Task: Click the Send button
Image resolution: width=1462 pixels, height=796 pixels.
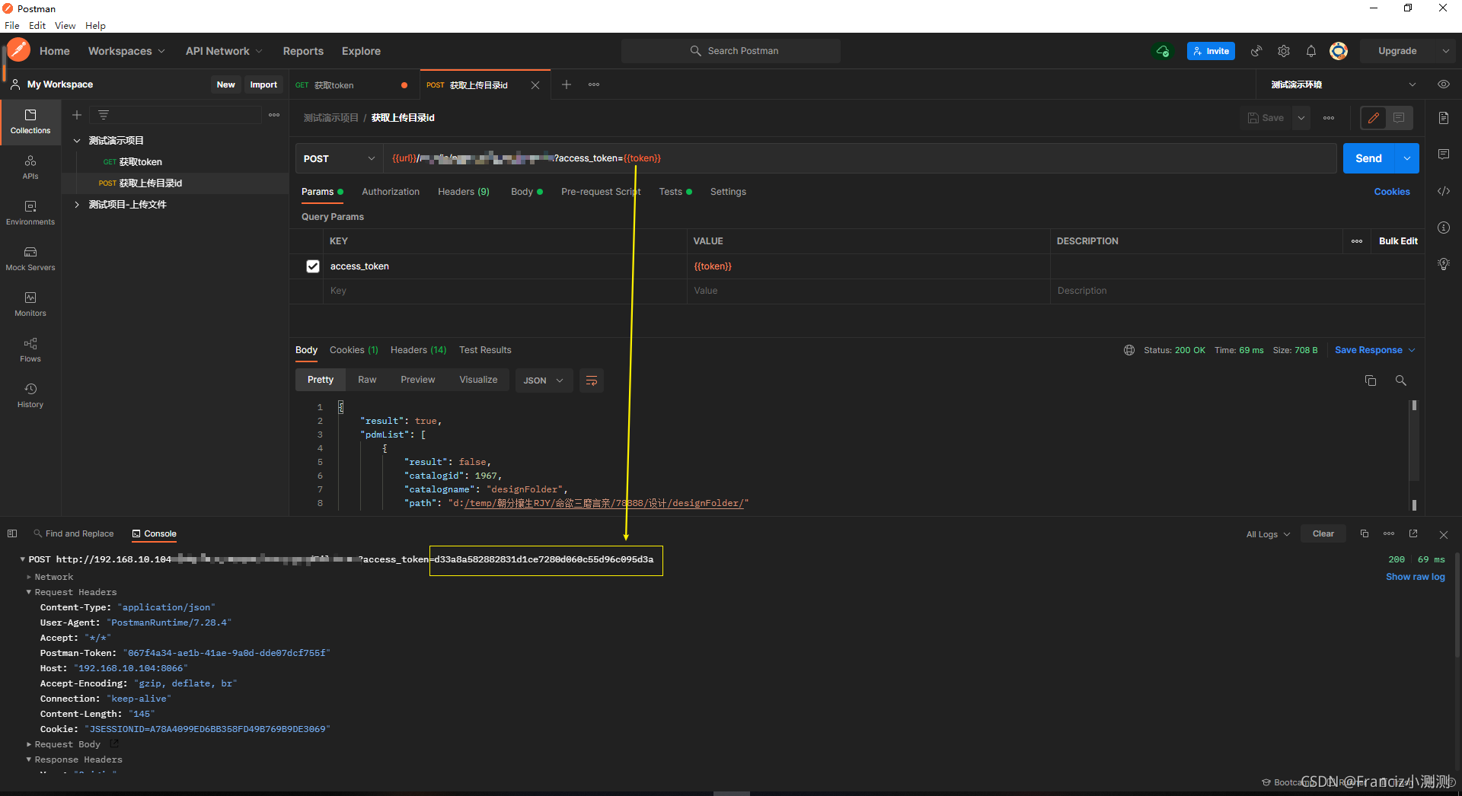Action: pos(1368,158)
